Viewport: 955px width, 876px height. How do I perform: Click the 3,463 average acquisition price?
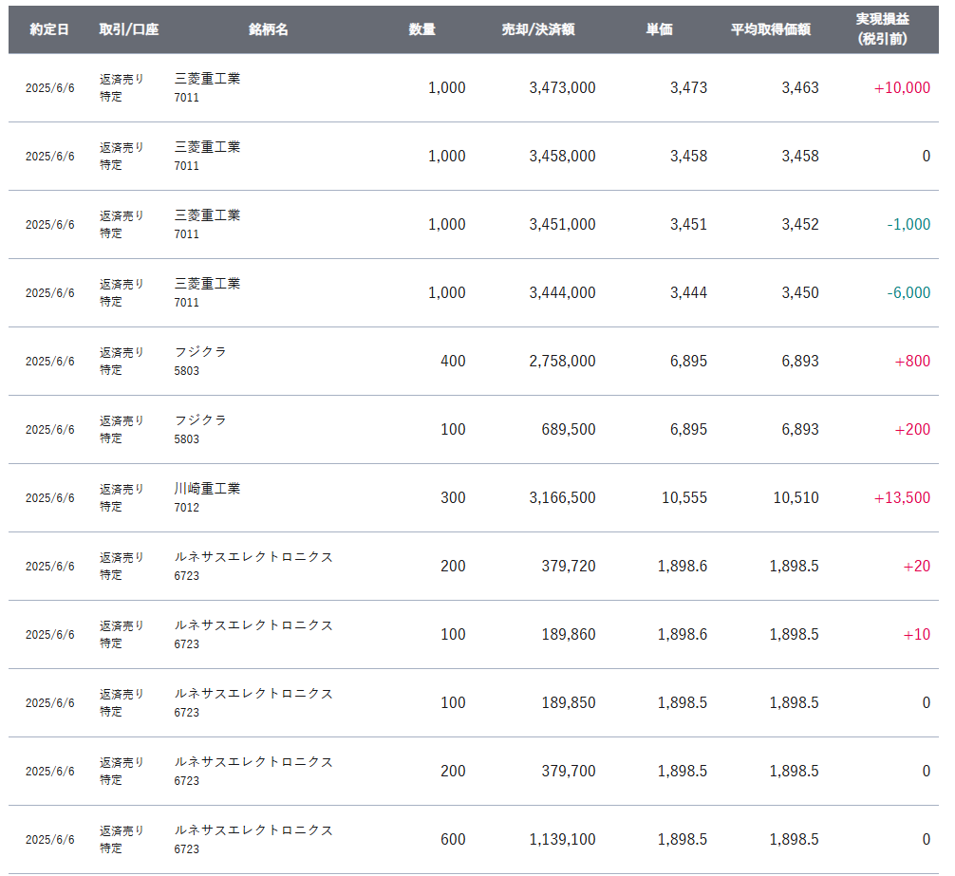tap(800, 87)
